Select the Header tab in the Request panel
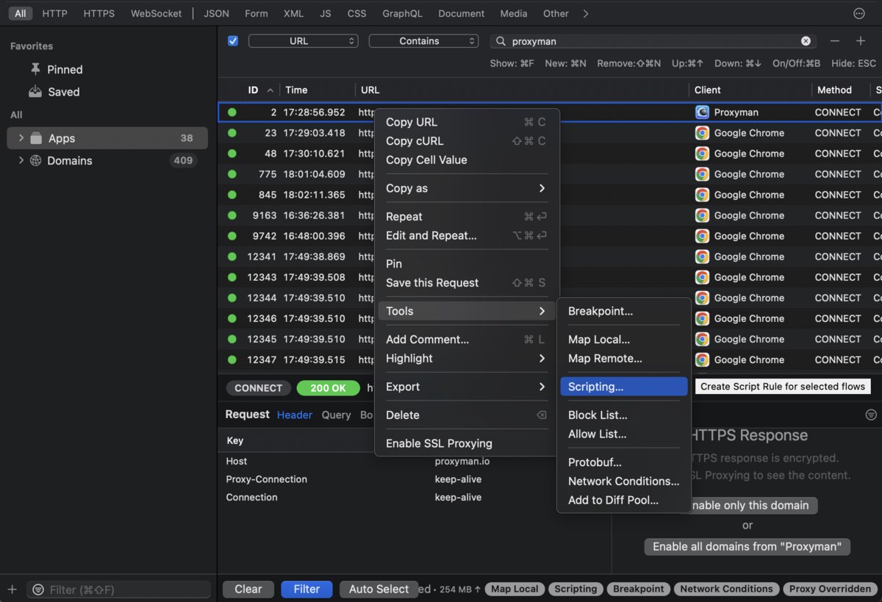Screen dimensions: 882x602 [x=295, y=415]
